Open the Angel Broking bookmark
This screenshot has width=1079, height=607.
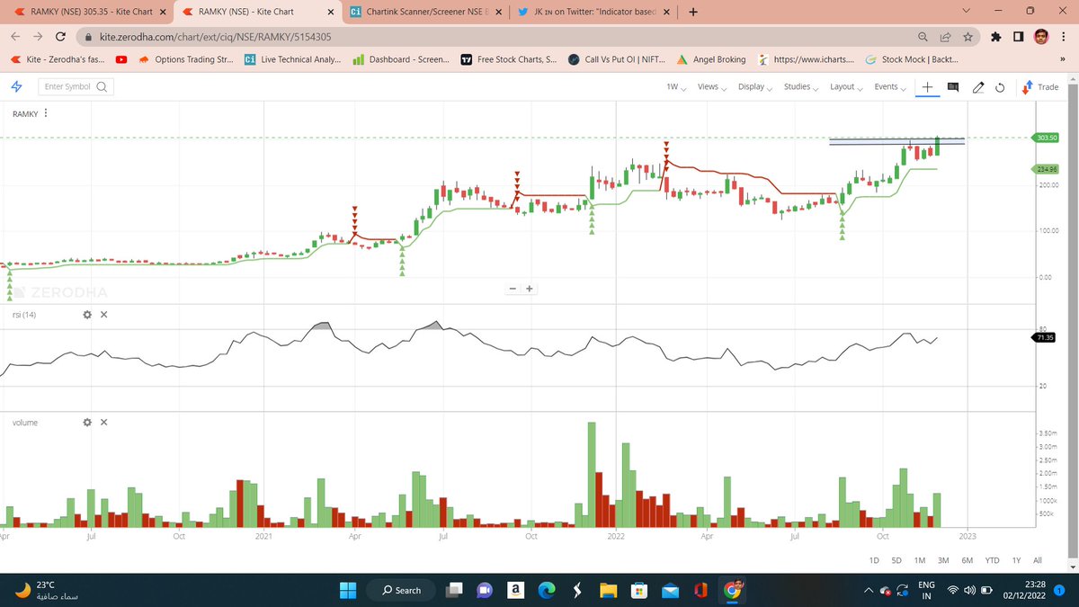coord(711,60)
